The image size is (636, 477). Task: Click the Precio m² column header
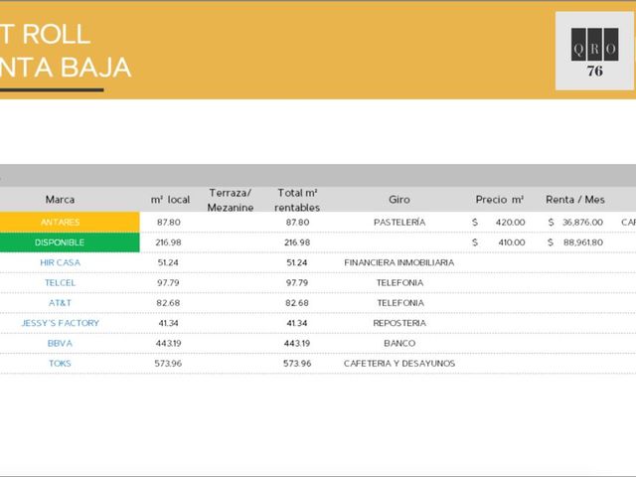tap(499, 200)
